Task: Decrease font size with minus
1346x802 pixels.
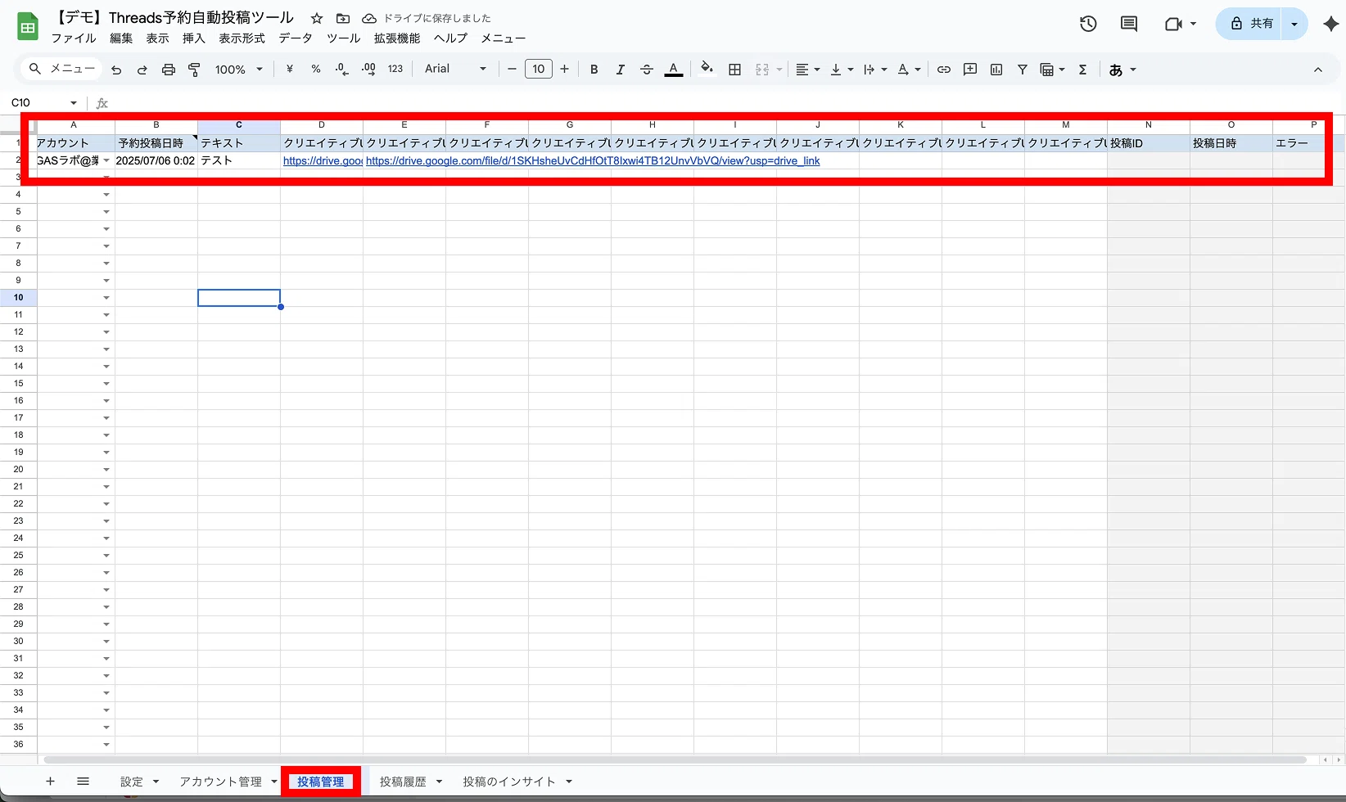Action: [512, 70]
